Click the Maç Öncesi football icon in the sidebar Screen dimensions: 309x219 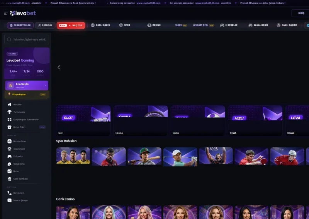pyautogui.click(x=9, y=149)
